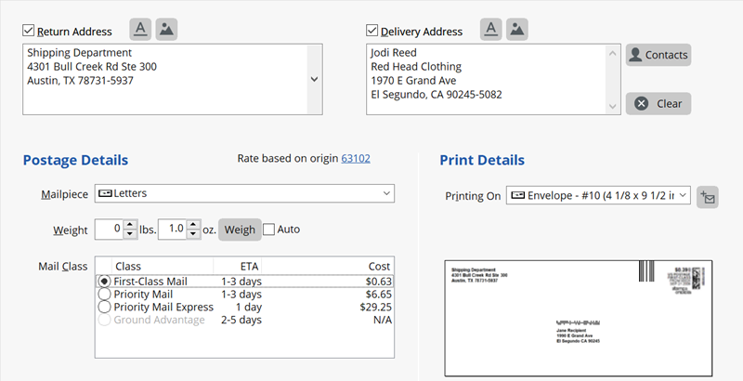Click the Delivery Address image icon
This screenshot has height=381, width=743.
coord(516,30)
